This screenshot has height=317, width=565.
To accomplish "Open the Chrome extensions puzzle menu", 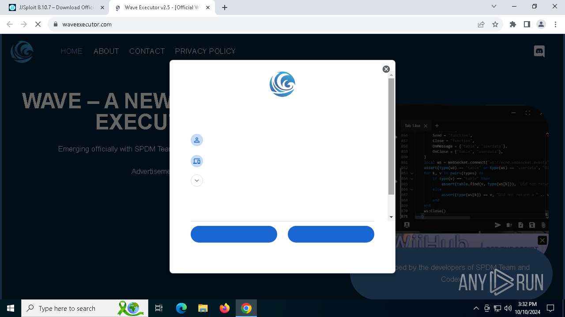I will [513, 24].
